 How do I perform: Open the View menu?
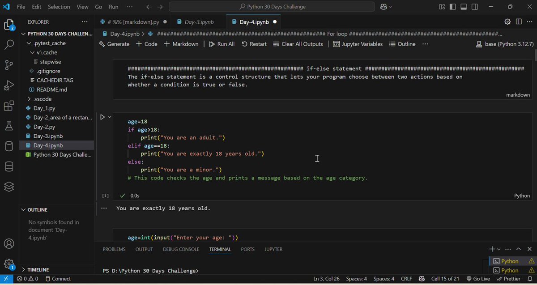click(82, 7)
